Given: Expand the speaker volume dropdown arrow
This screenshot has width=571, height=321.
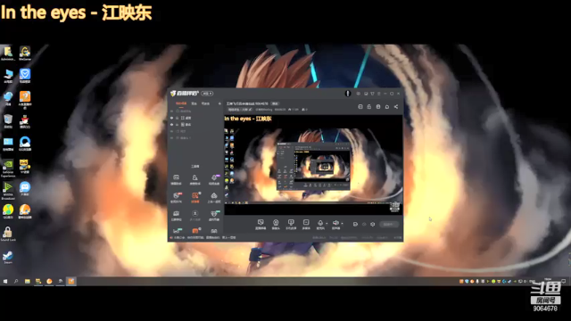Looking at the screenshot, I should (342, 223).
